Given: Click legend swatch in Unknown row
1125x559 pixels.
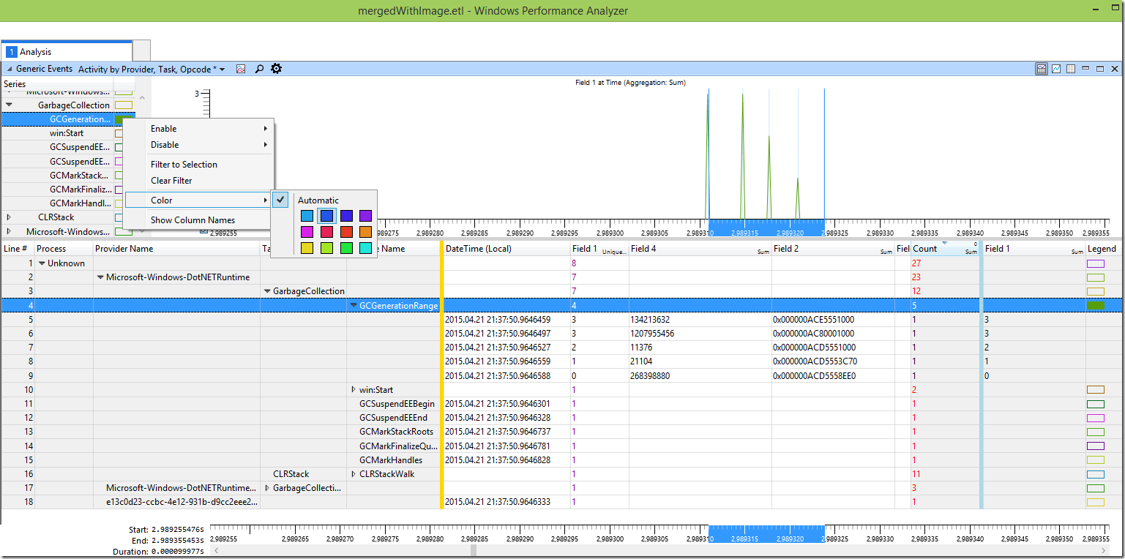Looking at the screenshot, I should [x=1096, y=263].
